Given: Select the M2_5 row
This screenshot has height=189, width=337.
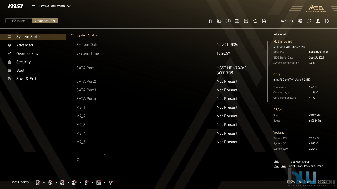Looking at the screenshot, I should tap(170, 142).
